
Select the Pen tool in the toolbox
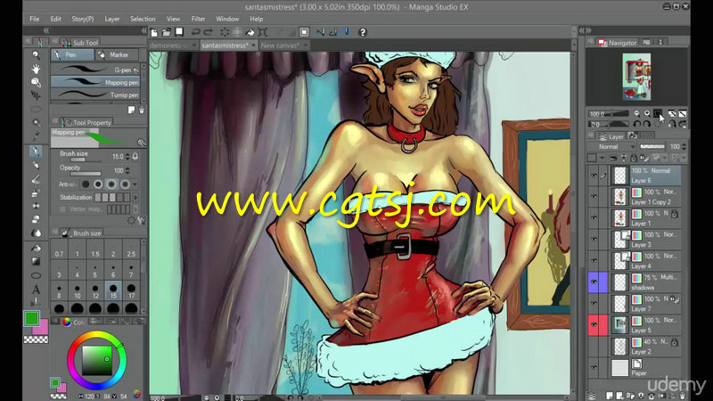[36, 151]
